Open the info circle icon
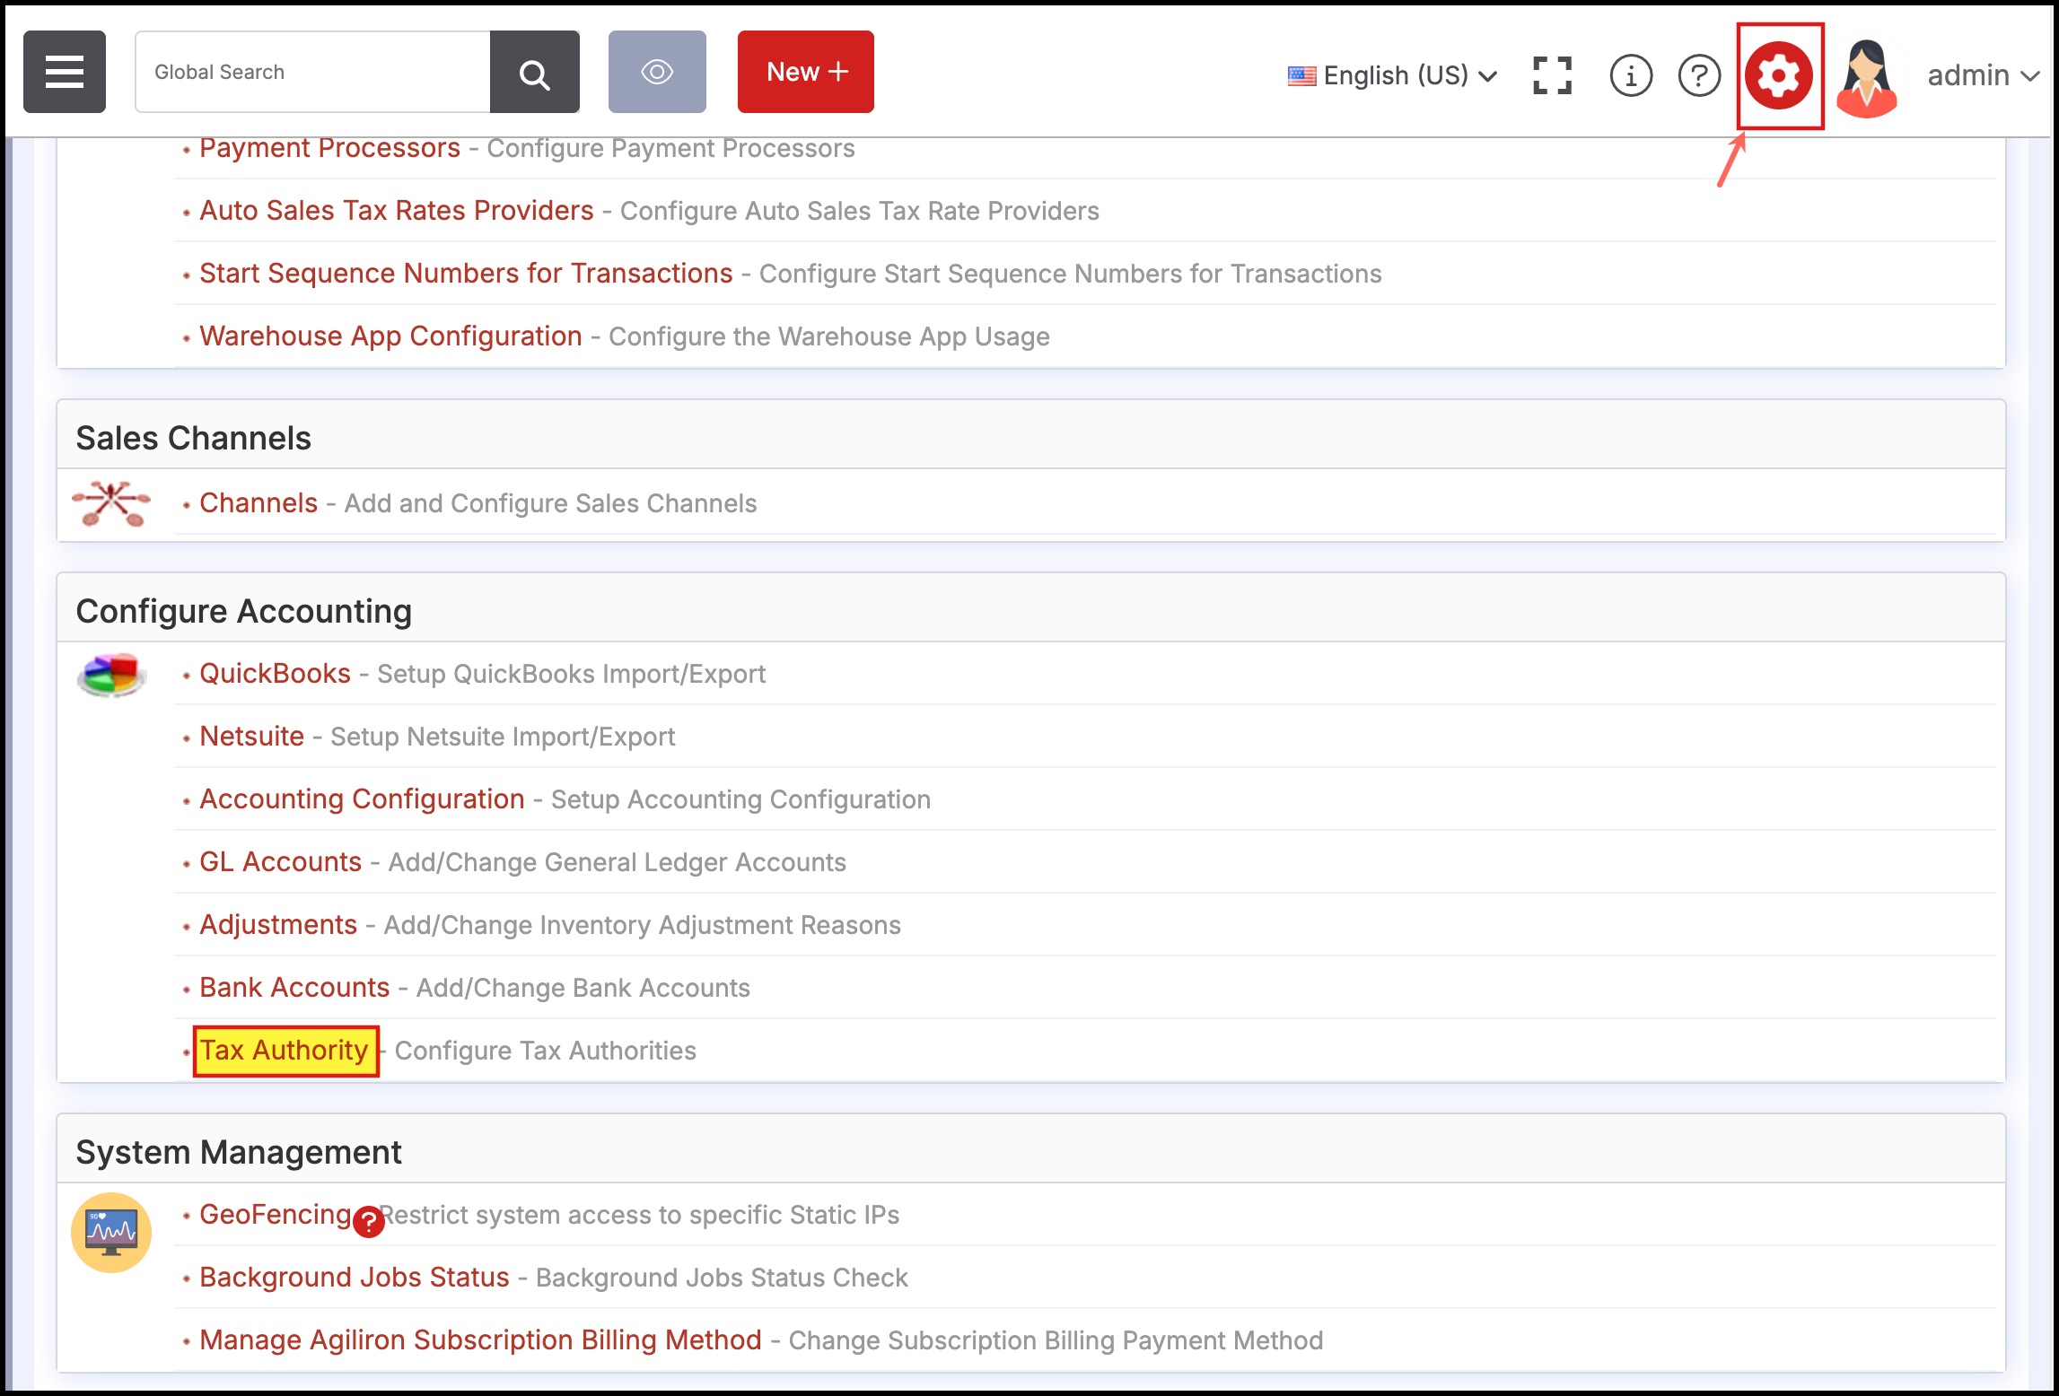Screen dimensions: 2059x1396 pos(1630,75)
